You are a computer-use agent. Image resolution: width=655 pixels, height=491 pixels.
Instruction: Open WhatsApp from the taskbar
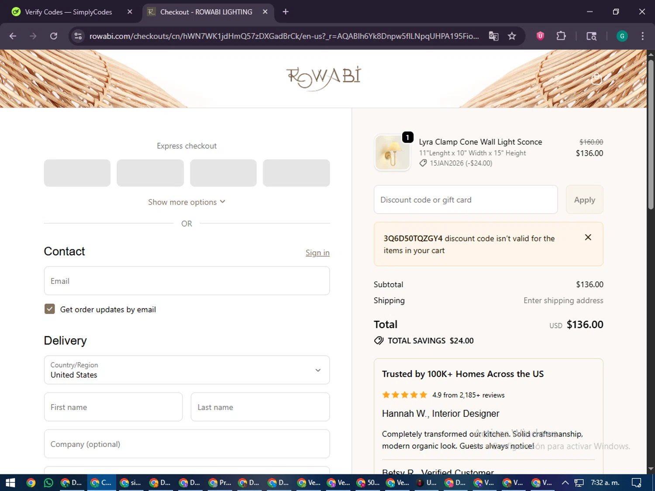48,483
